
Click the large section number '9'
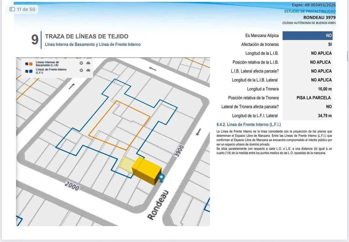tap(35, 39)
